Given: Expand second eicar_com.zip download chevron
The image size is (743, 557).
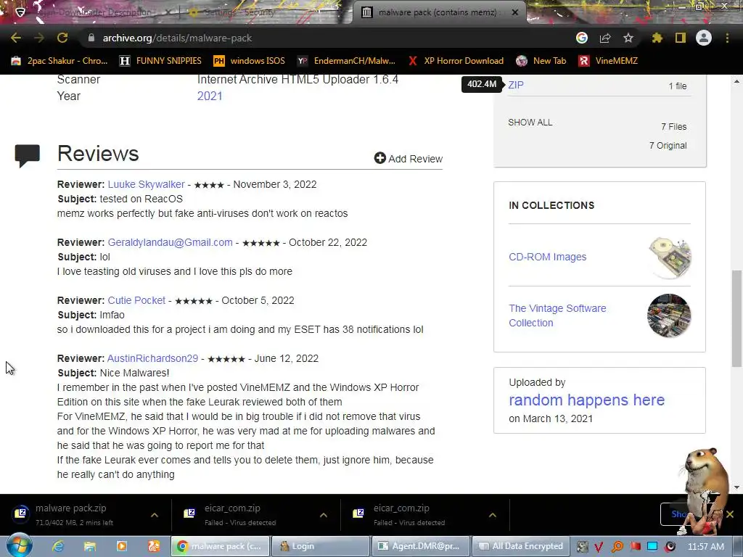Looking at the screenshot, I should click(493, 515).
